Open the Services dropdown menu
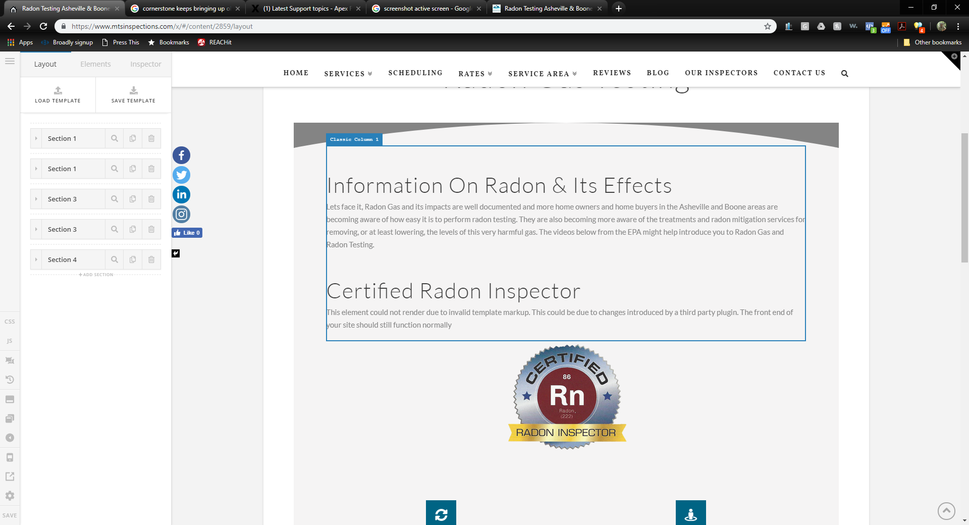969x525 pixels. 348,74
